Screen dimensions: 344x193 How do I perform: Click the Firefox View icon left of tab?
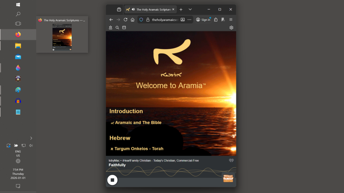(x=119, y=9)
